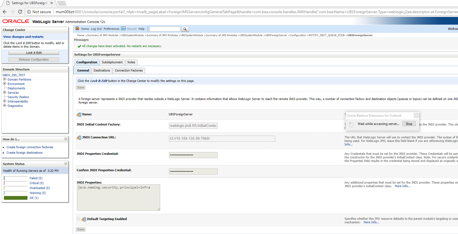The image size is (458, 234).
Task: Expand the Services tree node
Action: (4, 92)
